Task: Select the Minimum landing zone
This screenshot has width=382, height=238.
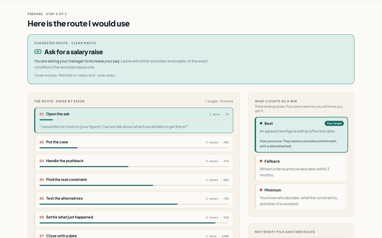Action: pyautogui.click(x=301, y=197)
